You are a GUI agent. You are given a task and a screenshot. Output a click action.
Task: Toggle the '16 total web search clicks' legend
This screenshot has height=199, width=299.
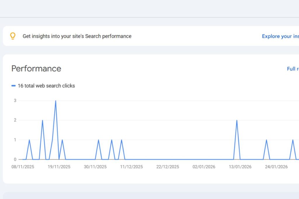tap(46, 86)
